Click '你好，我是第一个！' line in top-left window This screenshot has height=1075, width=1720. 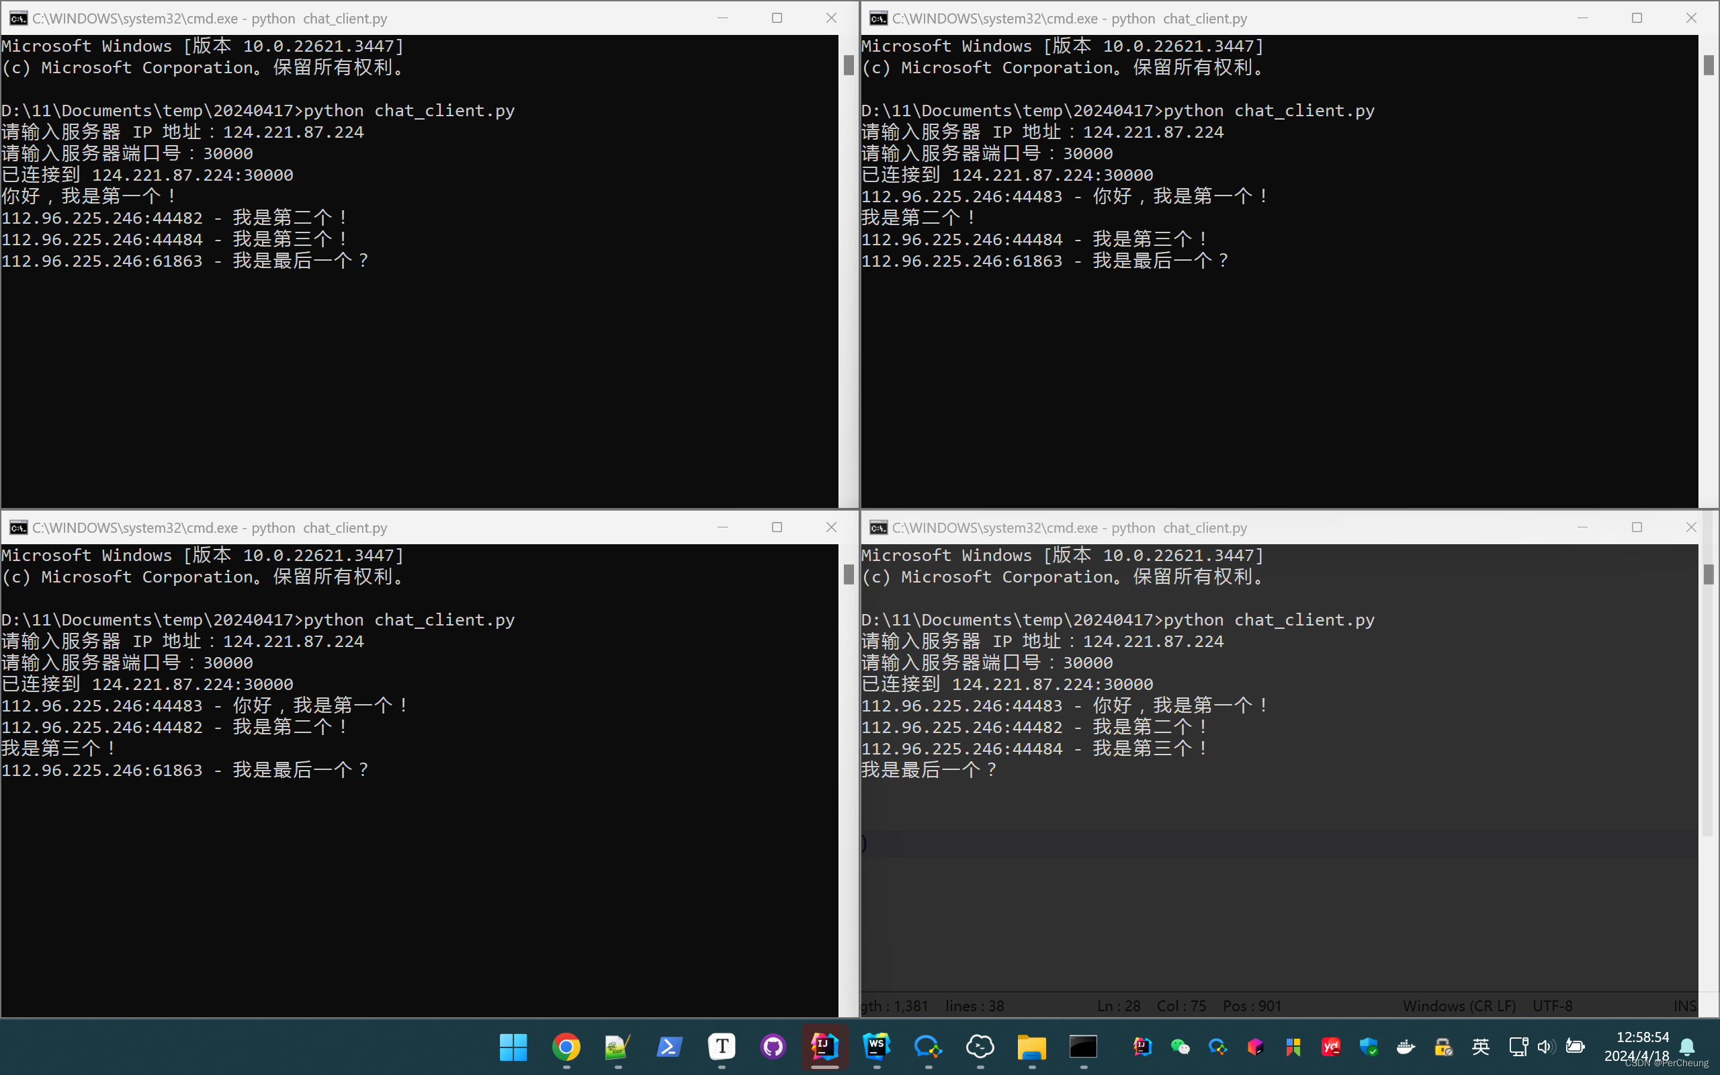[x=89, y=196]
